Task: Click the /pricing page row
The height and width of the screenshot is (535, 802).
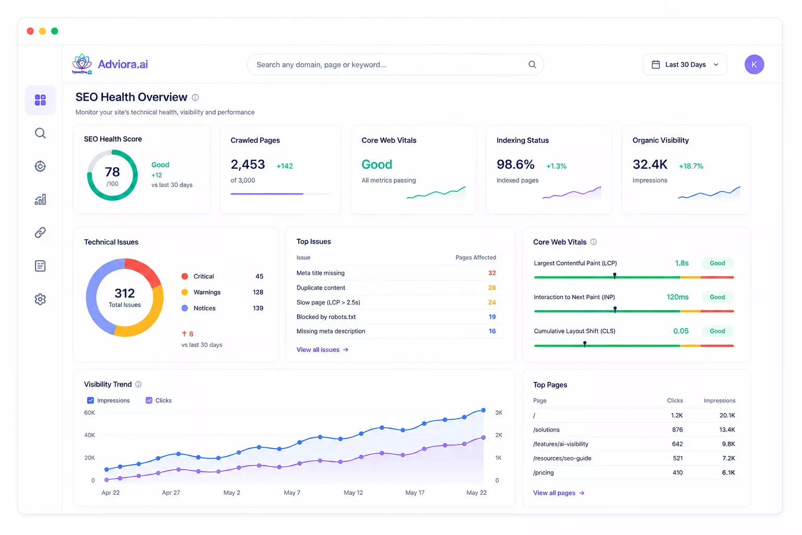Action: click(x=636, y=473)
